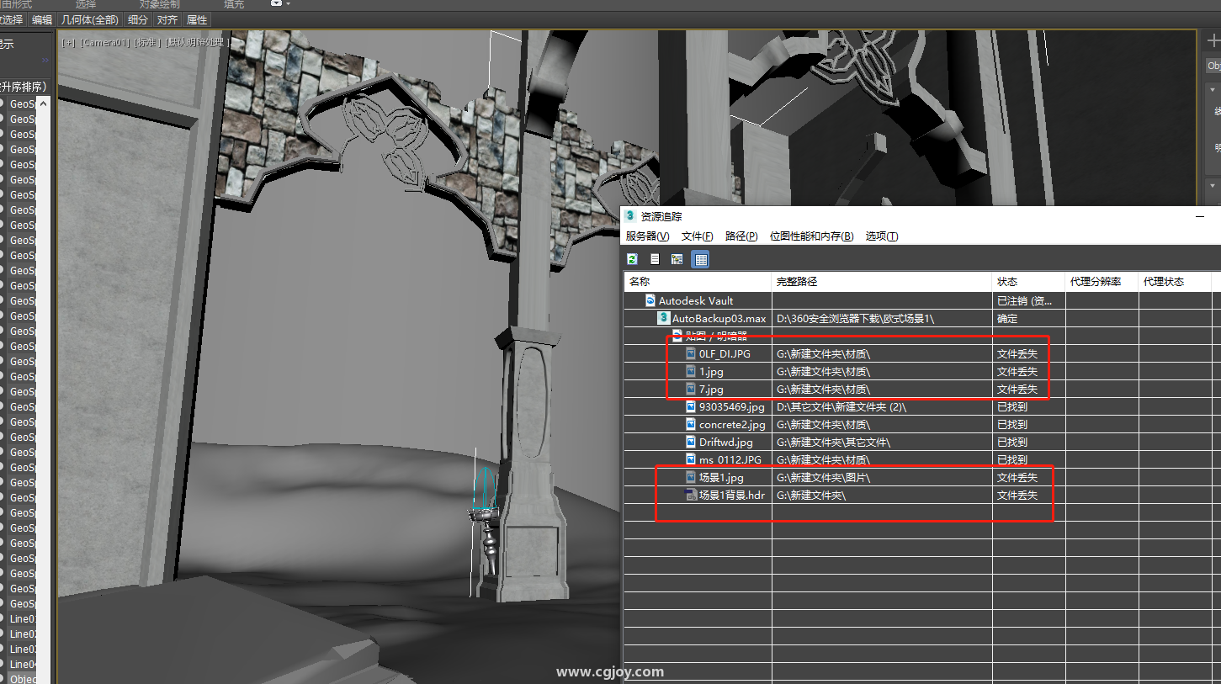Open the [默认明暗处理] shading menu
The width and height of the screenshot is (1221, 684).
tap(196, 42)
